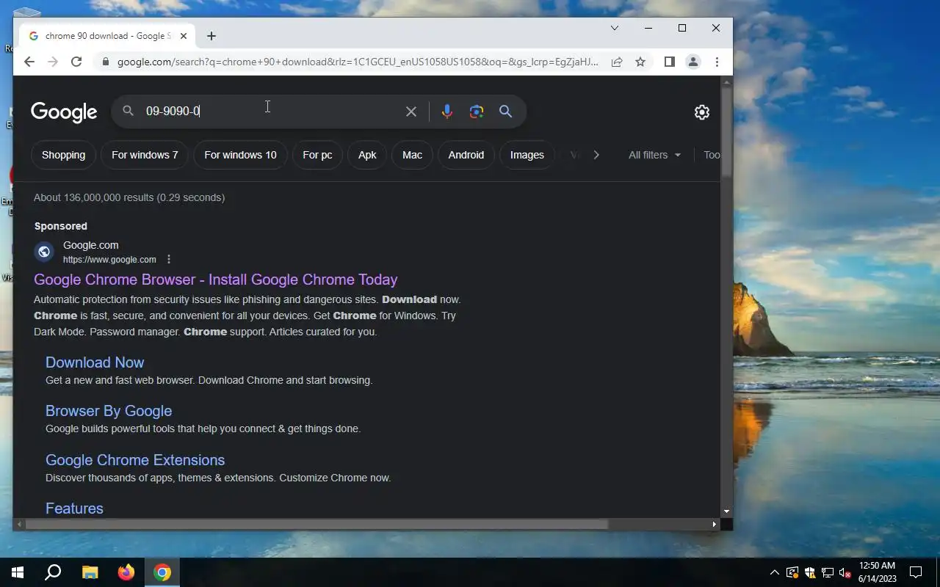940x587 pixels.
Task: Click the scroll-right arrow of horizontal scrollbar
Action: pyautogui.click(x=714, y=524)
